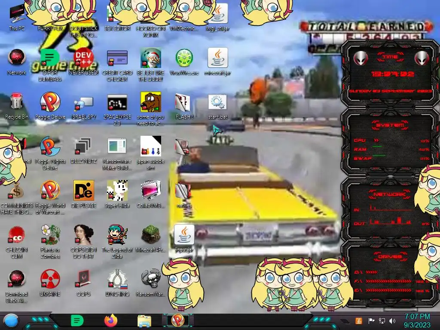This screenshot has width=440, height=330.
Task: Open the CollabVMB... desktop icon
Action: click(151, 194)
